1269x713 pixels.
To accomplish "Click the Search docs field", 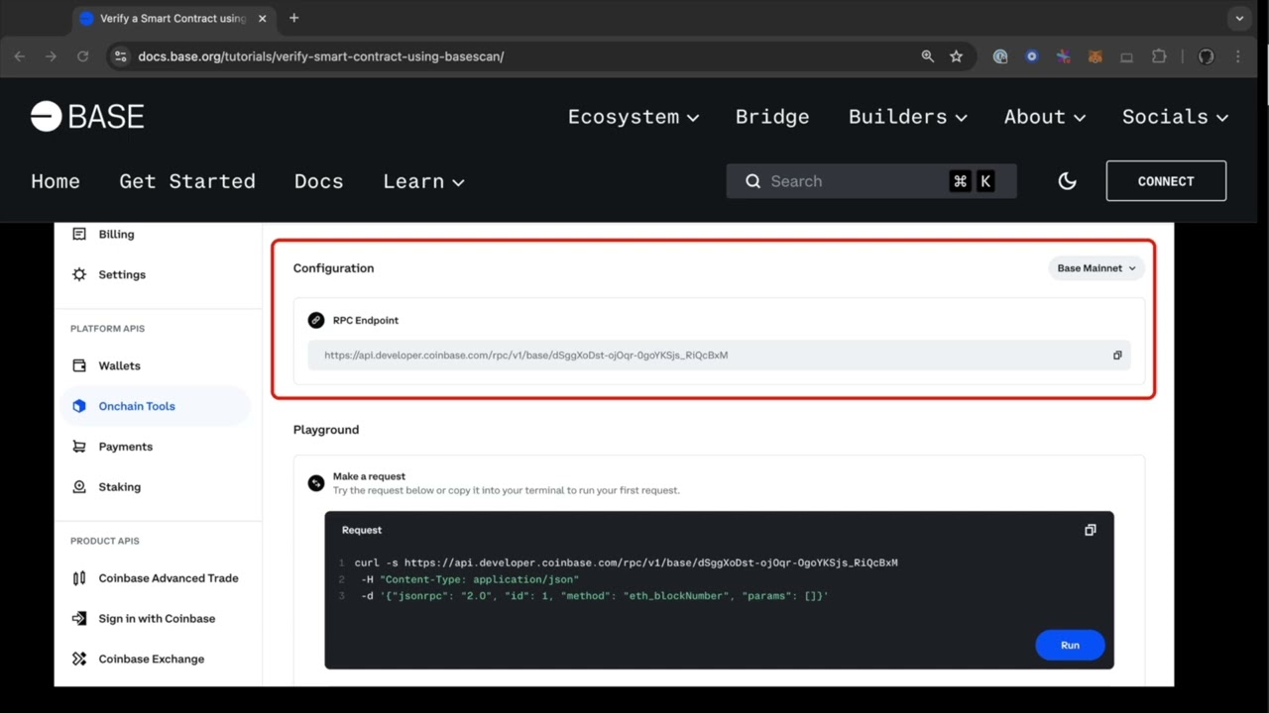I will point(871,181).
